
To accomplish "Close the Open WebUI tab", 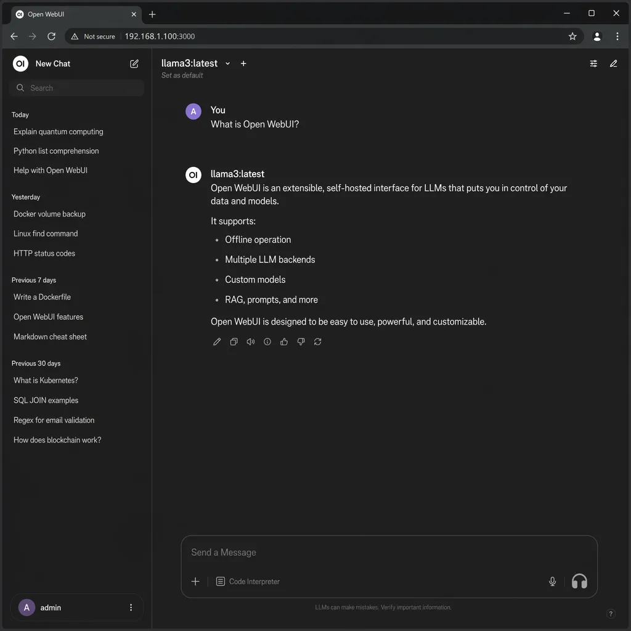I will pyautogui.click(x=134, y=14).
